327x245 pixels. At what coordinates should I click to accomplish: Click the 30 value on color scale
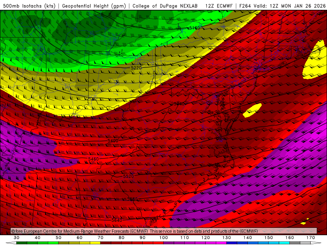[16, 238]
